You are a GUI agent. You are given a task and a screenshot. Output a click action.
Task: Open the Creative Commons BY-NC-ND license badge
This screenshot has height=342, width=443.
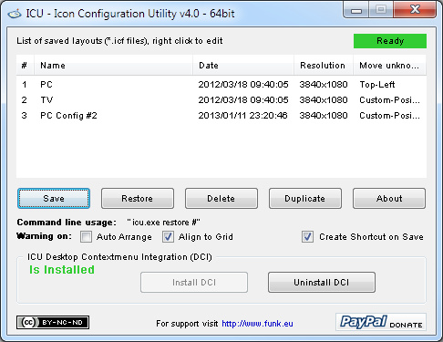click(53, 322)
